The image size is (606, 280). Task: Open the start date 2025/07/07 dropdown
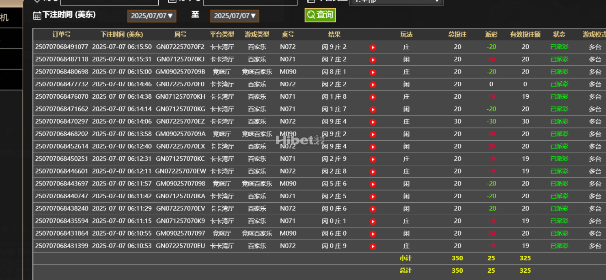click(151, 15)
